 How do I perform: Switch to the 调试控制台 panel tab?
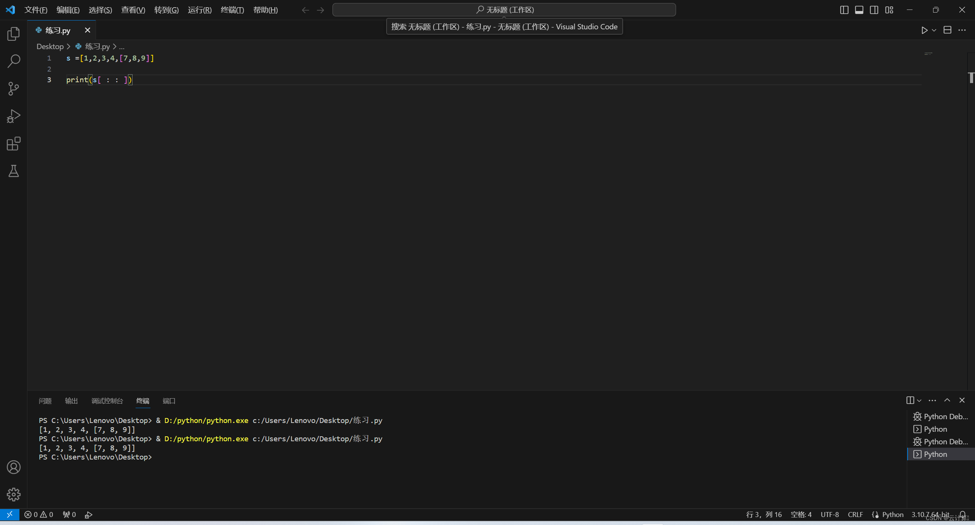point(107,401)
